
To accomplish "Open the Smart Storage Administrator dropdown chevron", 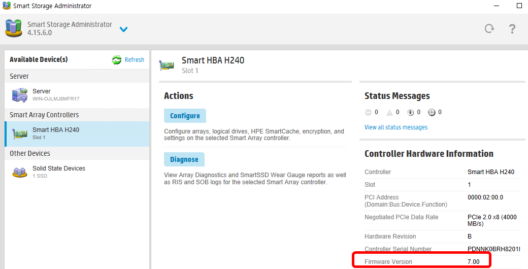I will 123,29.
